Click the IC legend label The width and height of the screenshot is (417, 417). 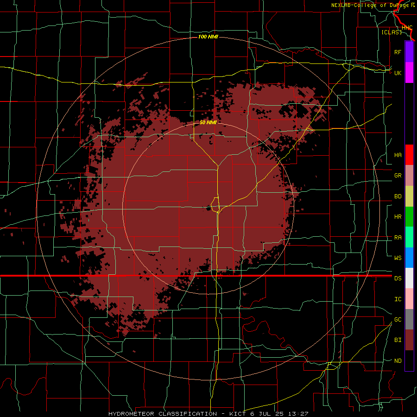point(398,299)
